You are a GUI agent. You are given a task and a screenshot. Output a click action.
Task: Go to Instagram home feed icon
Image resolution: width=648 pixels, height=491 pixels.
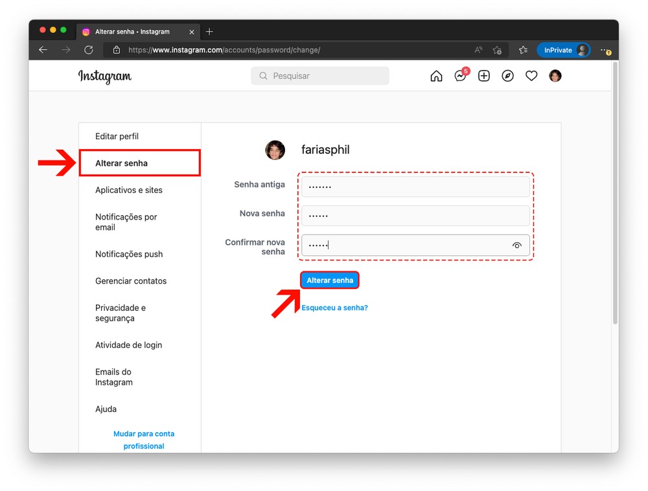click(x=436, y=76)
